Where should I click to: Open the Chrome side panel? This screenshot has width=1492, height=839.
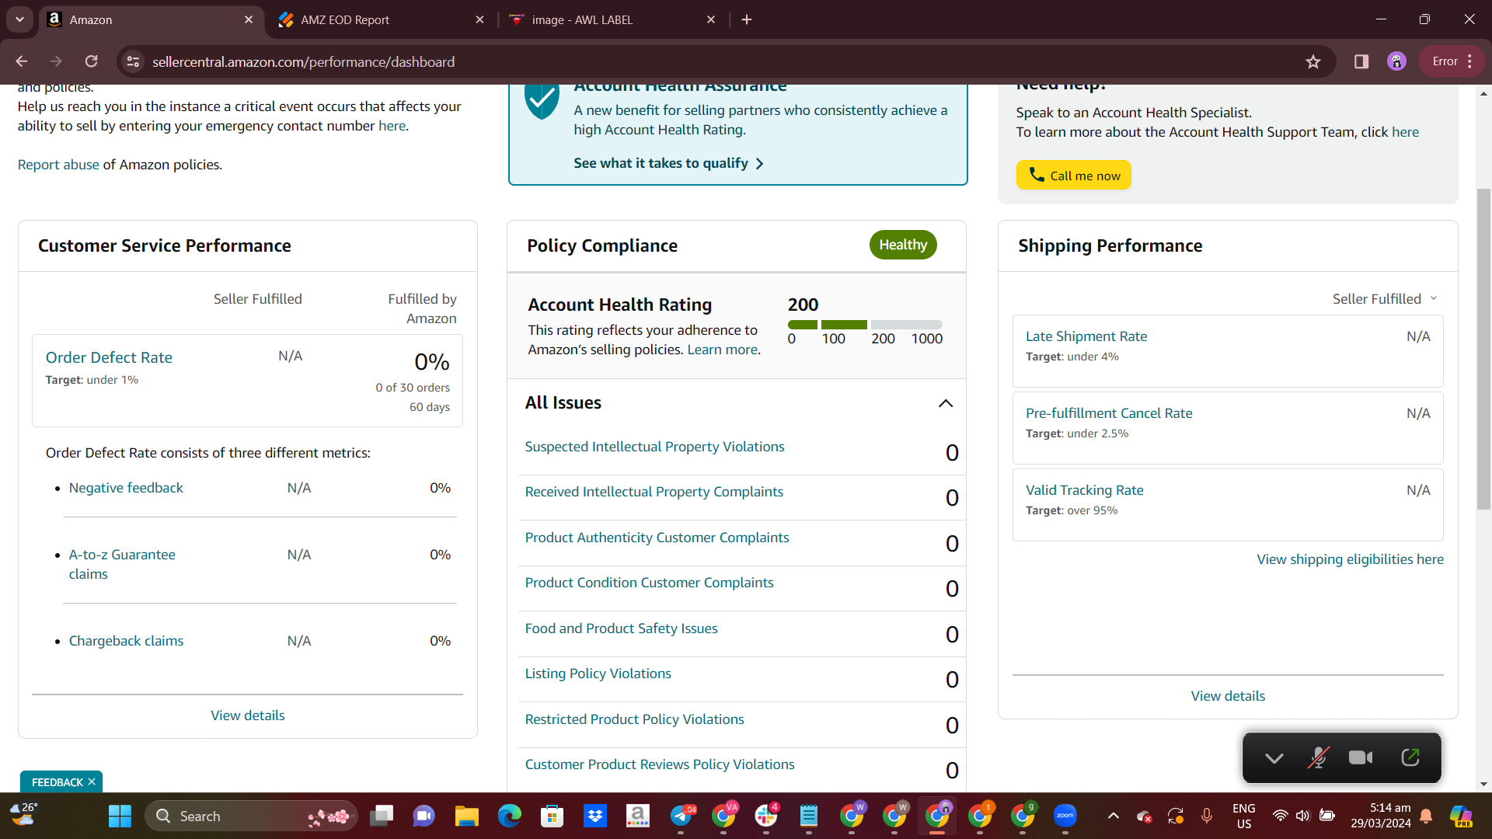[x=1361, y=61]
